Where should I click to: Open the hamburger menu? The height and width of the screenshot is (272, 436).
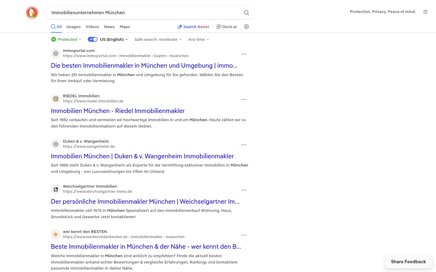point(425,12)
